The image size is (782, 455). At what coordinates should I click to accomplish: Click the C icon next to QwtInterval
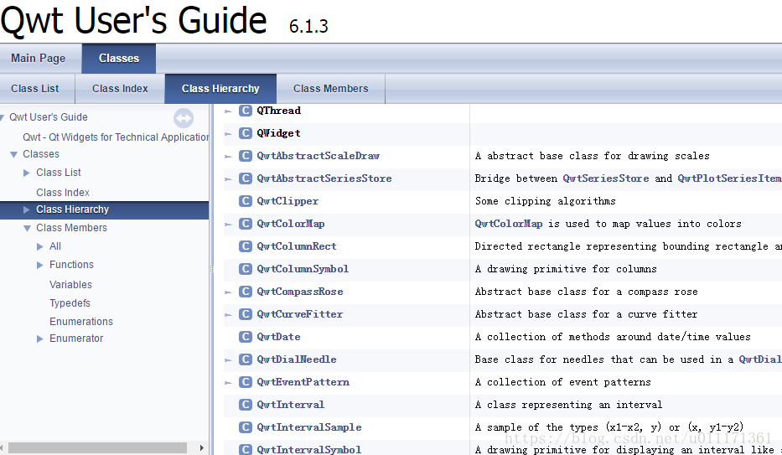(246, 405)
